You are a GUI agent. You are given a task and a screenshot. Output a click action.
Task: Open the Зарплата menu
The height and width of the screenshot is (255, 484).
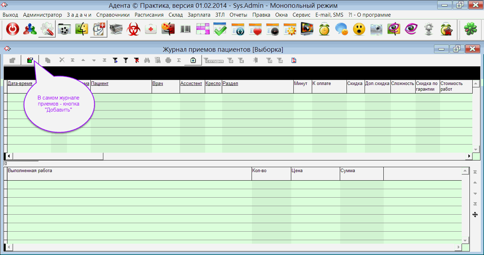199,15
